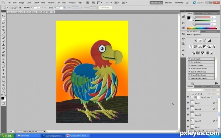The image size is (221, 138).
Task: Select the Gradient tool
Action: point(4,56)
